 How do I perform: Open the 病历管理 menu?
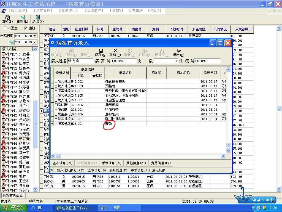(17, 11)
